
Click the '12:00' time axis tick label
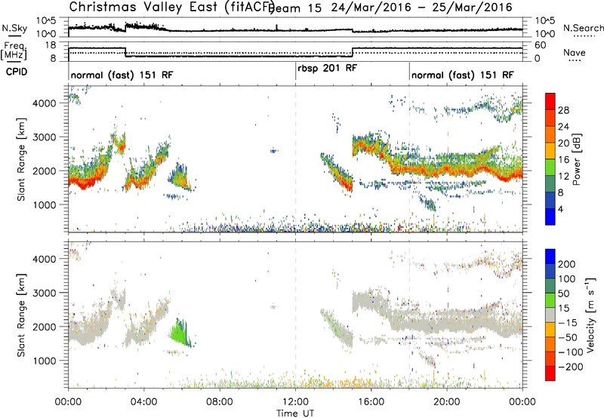pos(295,402)
